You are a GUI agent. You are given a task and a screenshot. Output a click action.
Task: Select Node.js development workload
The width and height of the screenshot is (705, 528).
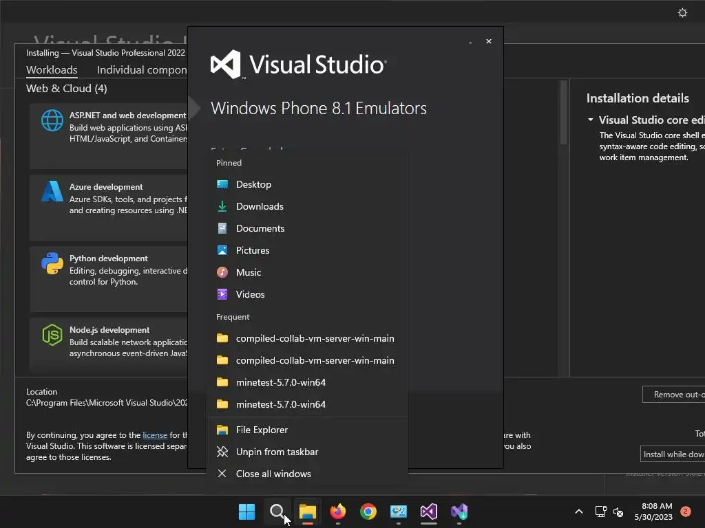coord(109,344)
